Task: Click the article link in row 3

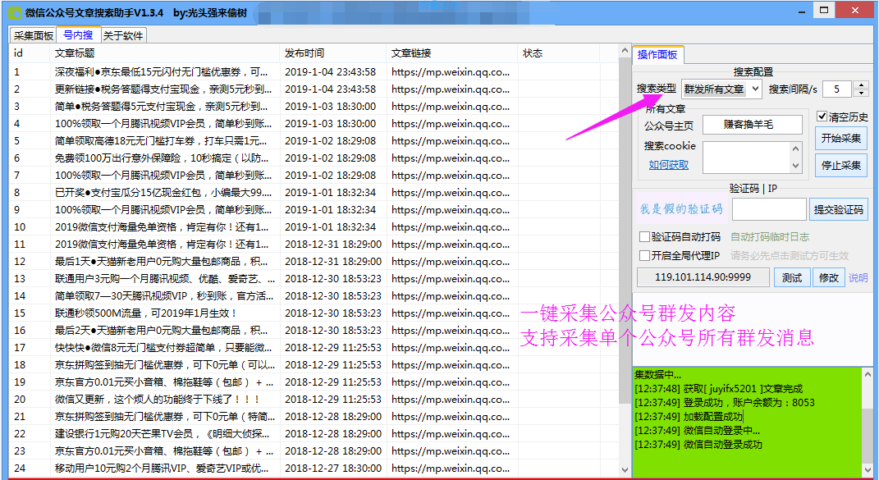Action: [451, 107]
